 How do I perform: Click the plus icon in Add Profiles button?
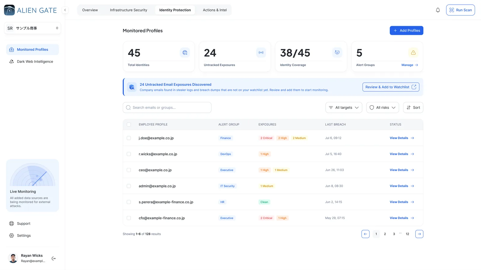395,31
